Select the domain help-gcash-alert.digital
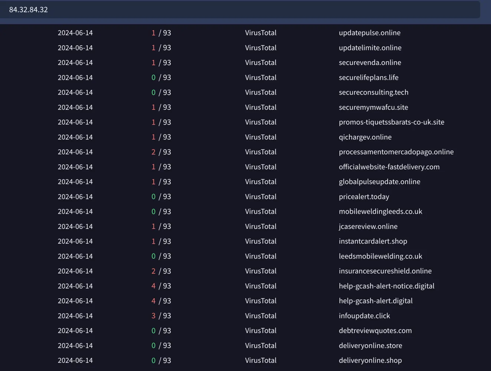Screen dimensions: 491x371 click(376, 301)
